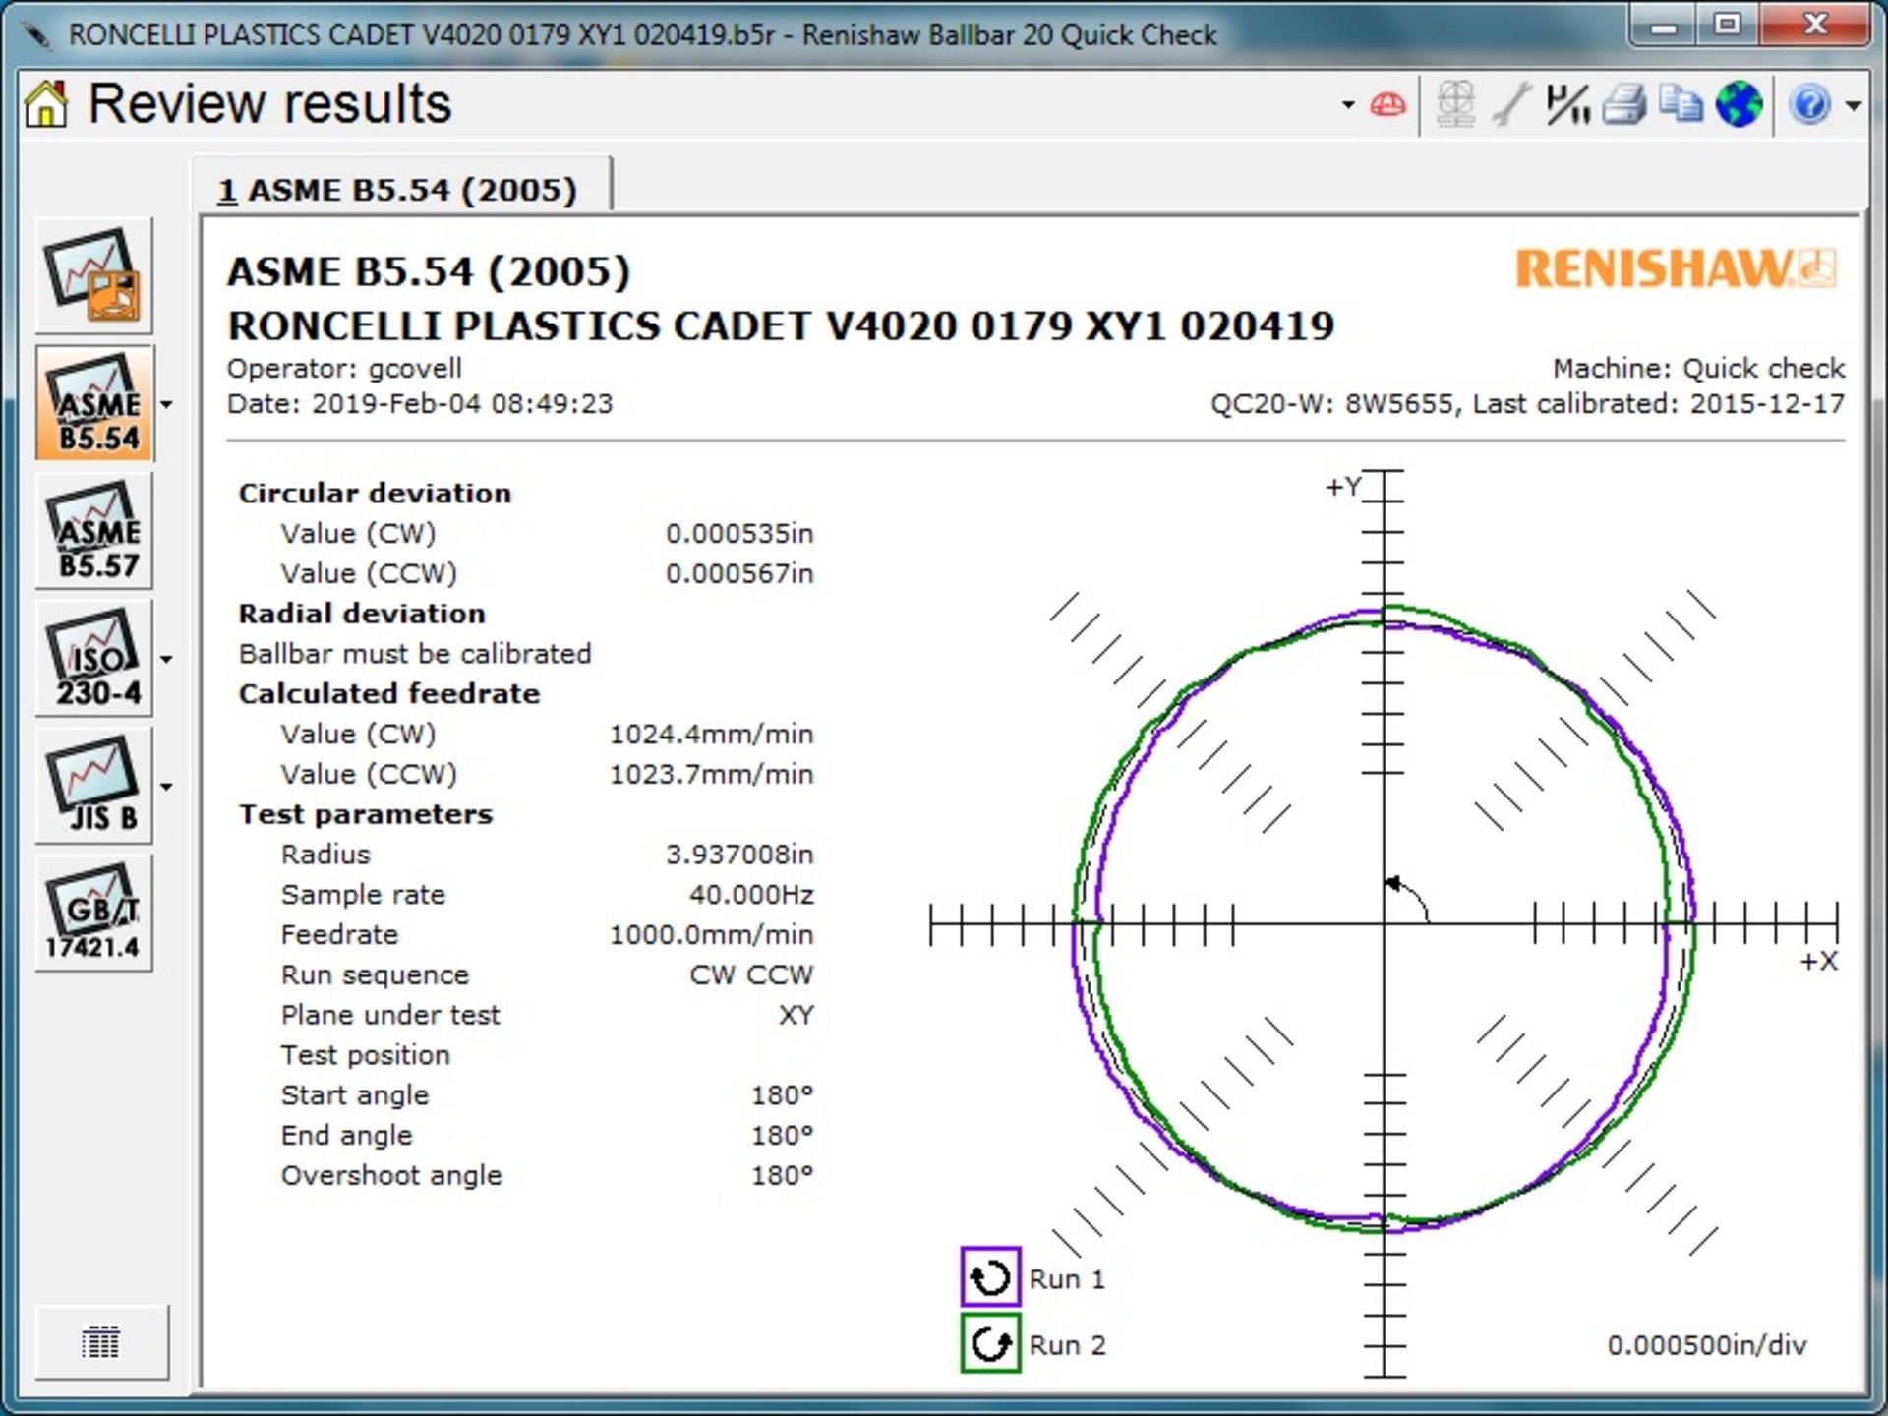The height and width of the screenshot is (1416, 1888).
Task: Select the ASME B5.54 report button
Action: 94,403
